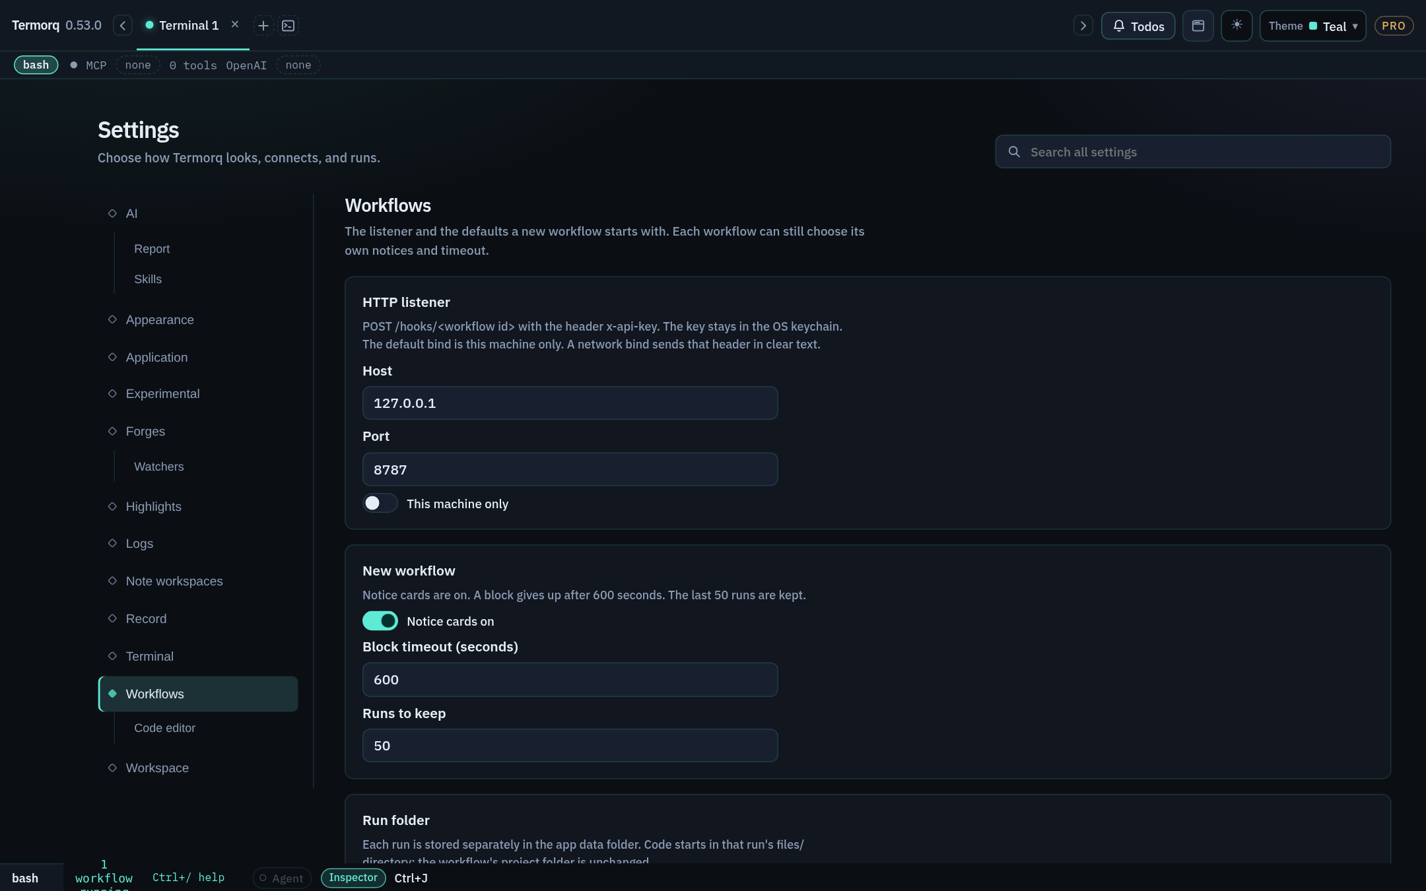Select Workspace in the settings sidebar
Image resolution: width=1426 pixels, height=891 pixels.
click(x=198, y=768)
